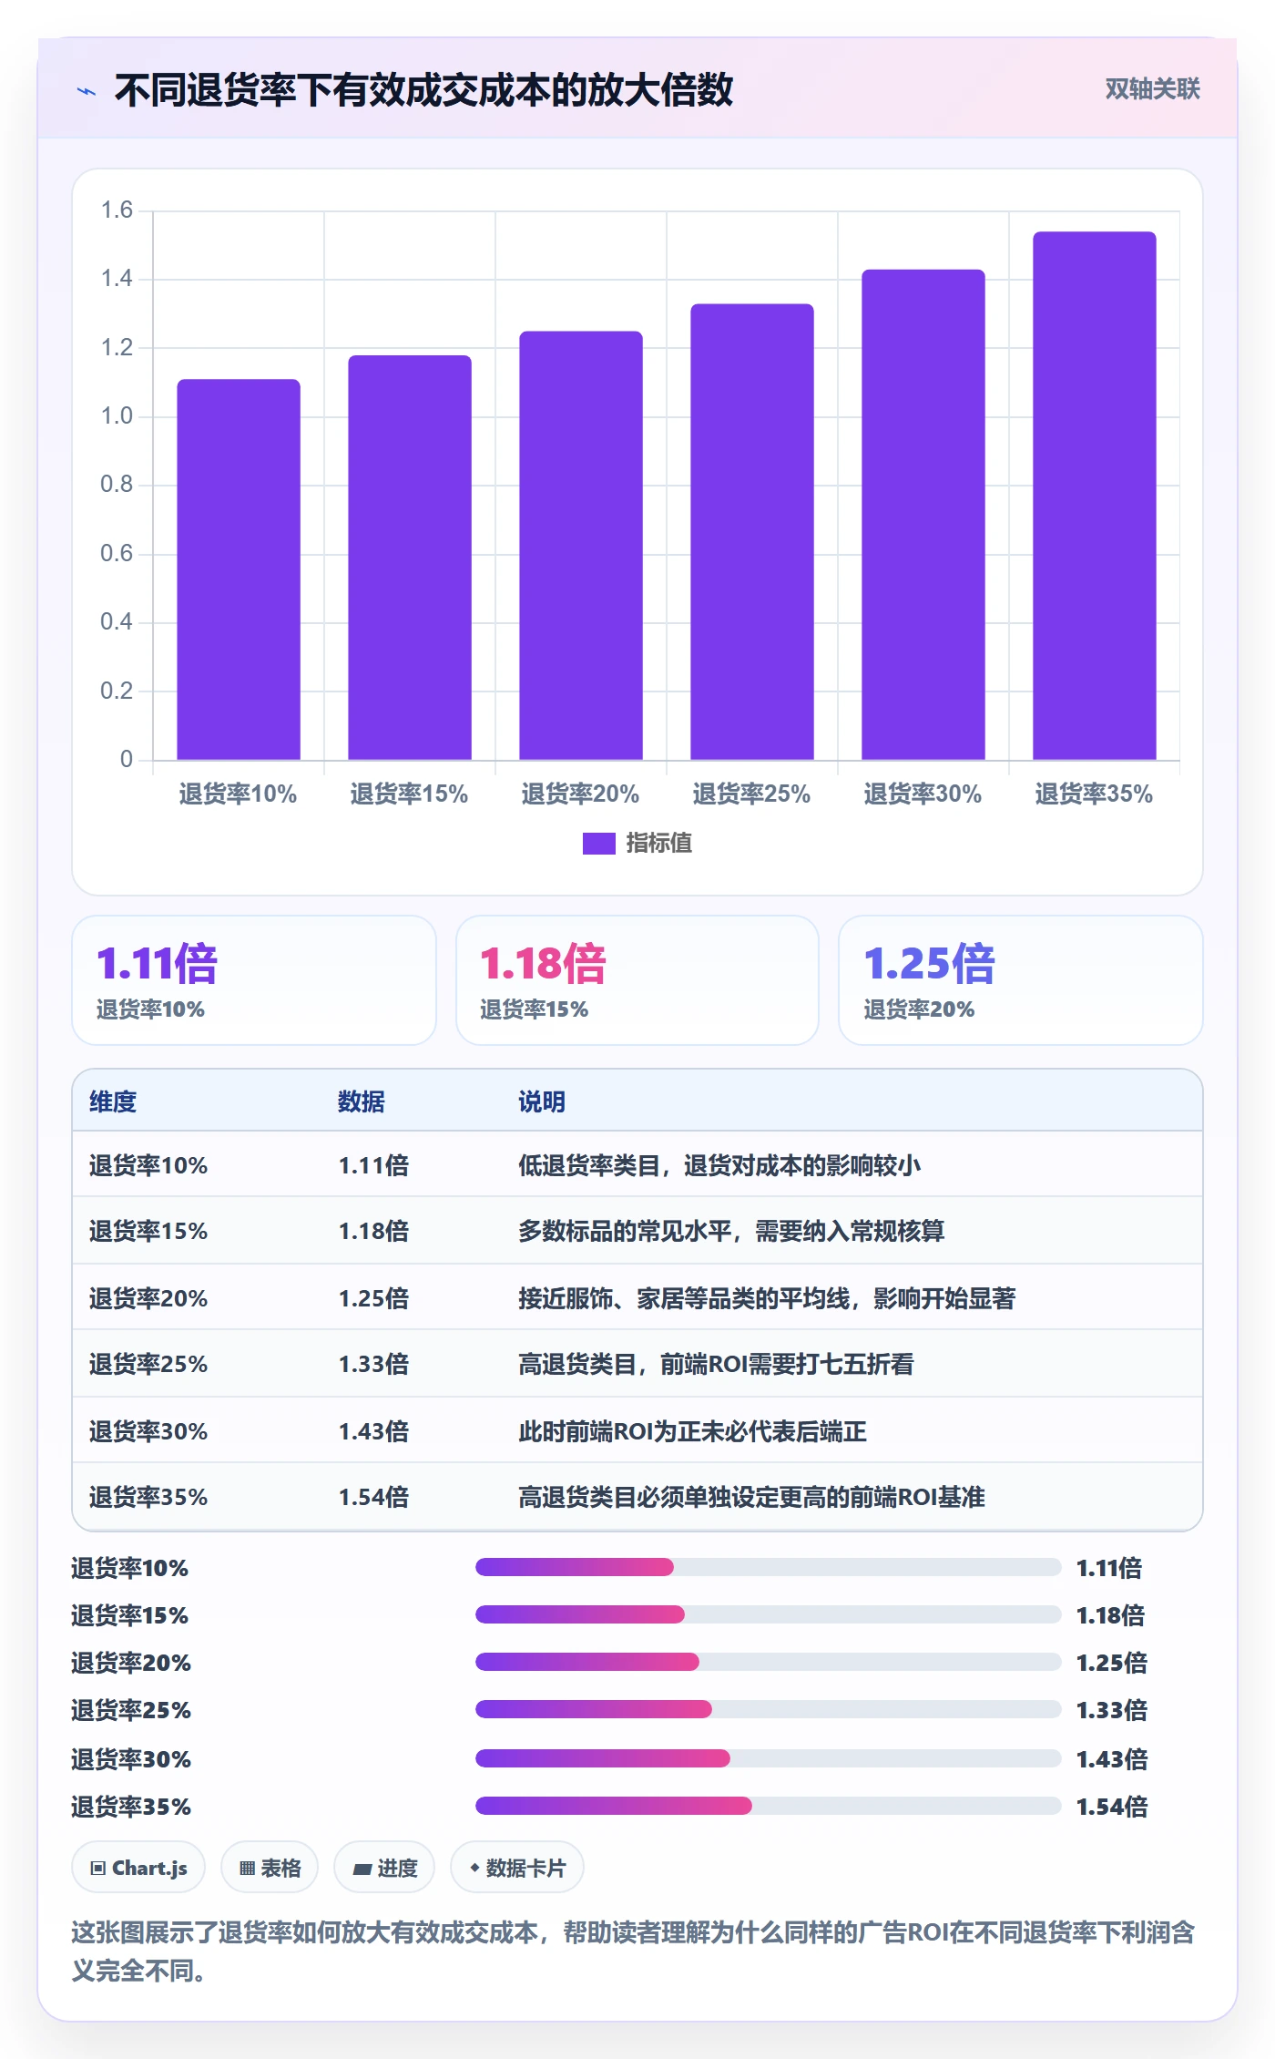Click the 进度 tag chip
The width and height of the screenshot is (1275, 2059).
pyautogui.click(x=384, y=1868)
